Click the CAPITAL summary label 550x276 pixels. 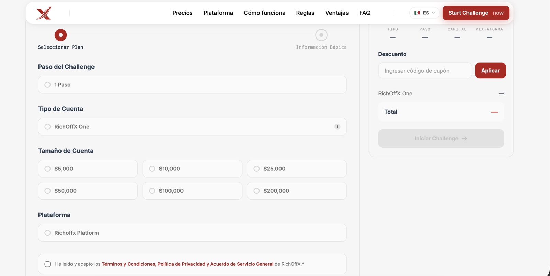tap(457, 29)
